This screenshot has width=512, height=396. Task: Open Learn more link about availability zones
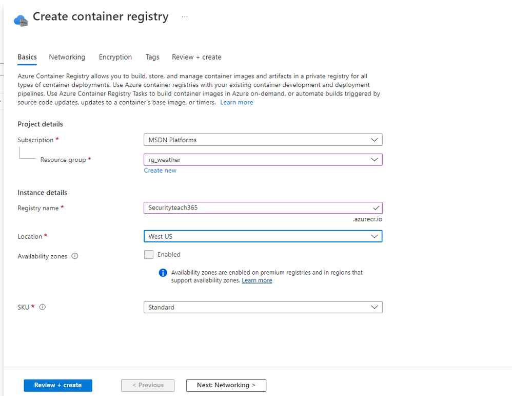(257, 280)
